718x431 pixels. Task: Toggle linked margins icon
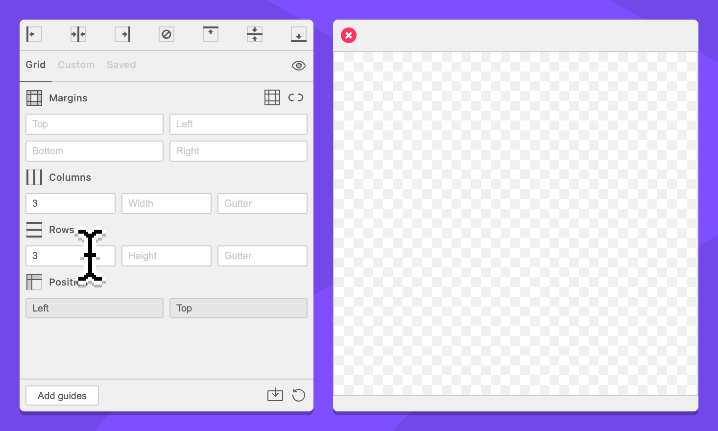pos(296,97)
